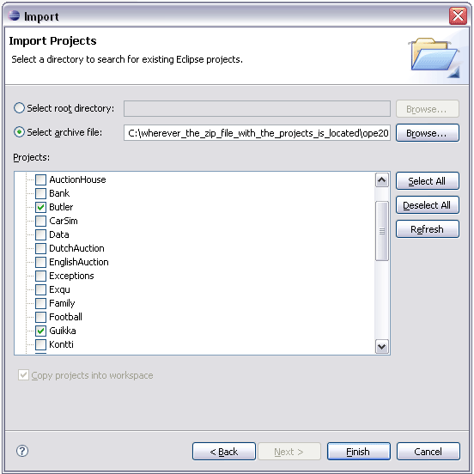Uncheck the Guikka project checkbox
The image size is (474, 474).
pos(40,331)
